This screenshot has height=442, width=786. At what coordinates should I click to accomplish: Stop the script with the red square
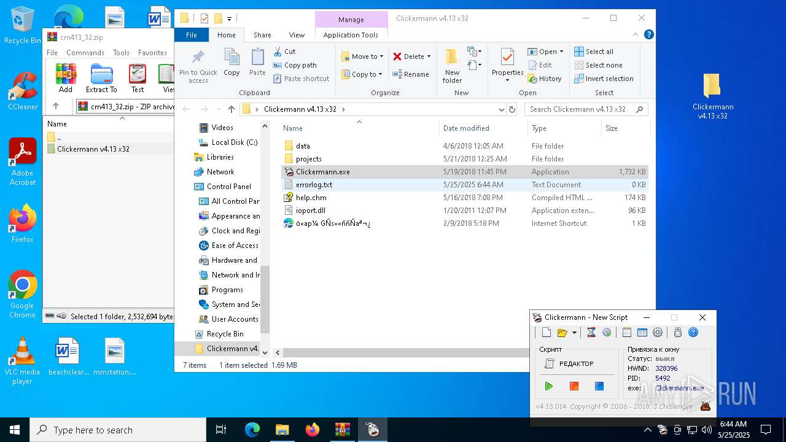point(574,386)
